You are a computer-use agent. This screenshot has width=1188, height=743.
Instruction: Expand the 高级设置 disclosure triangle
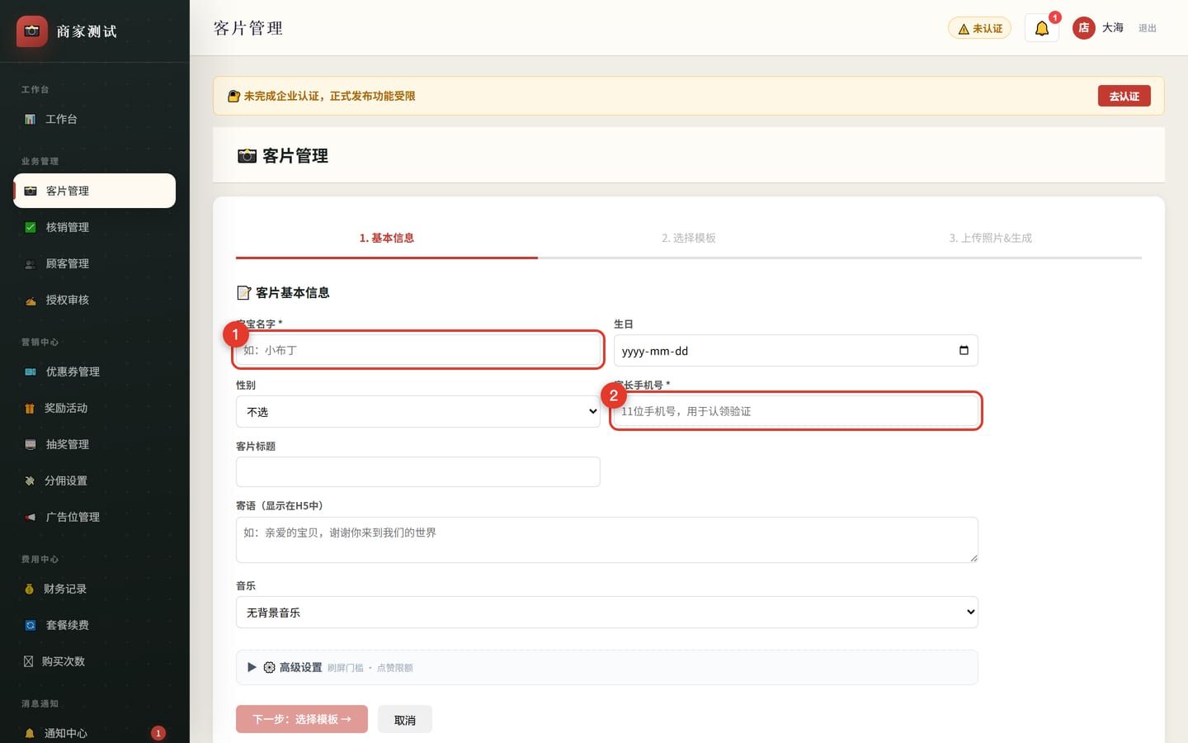252,667
